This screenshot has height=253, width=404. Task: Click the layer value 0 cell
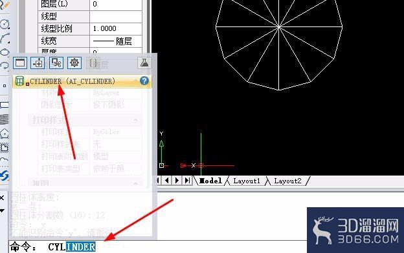pyautogui.click(x=116, y=5)
